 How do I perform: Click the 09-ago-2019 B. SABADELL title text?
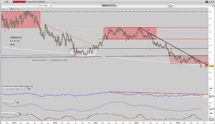(x=36, y=2)
